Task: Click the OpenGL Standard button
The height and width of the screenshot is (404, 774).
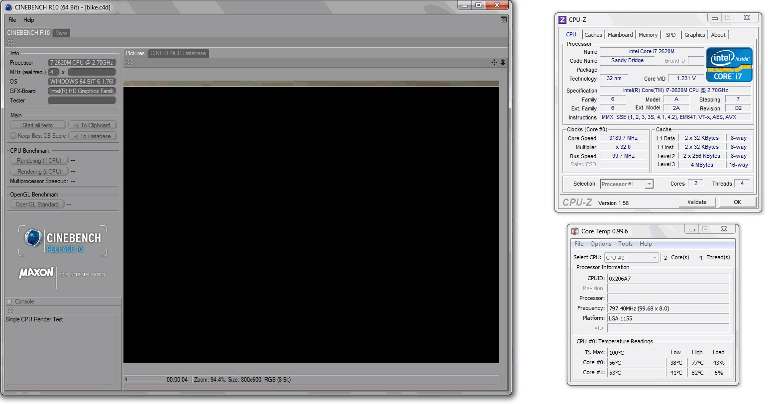Action: pos(37,204)
